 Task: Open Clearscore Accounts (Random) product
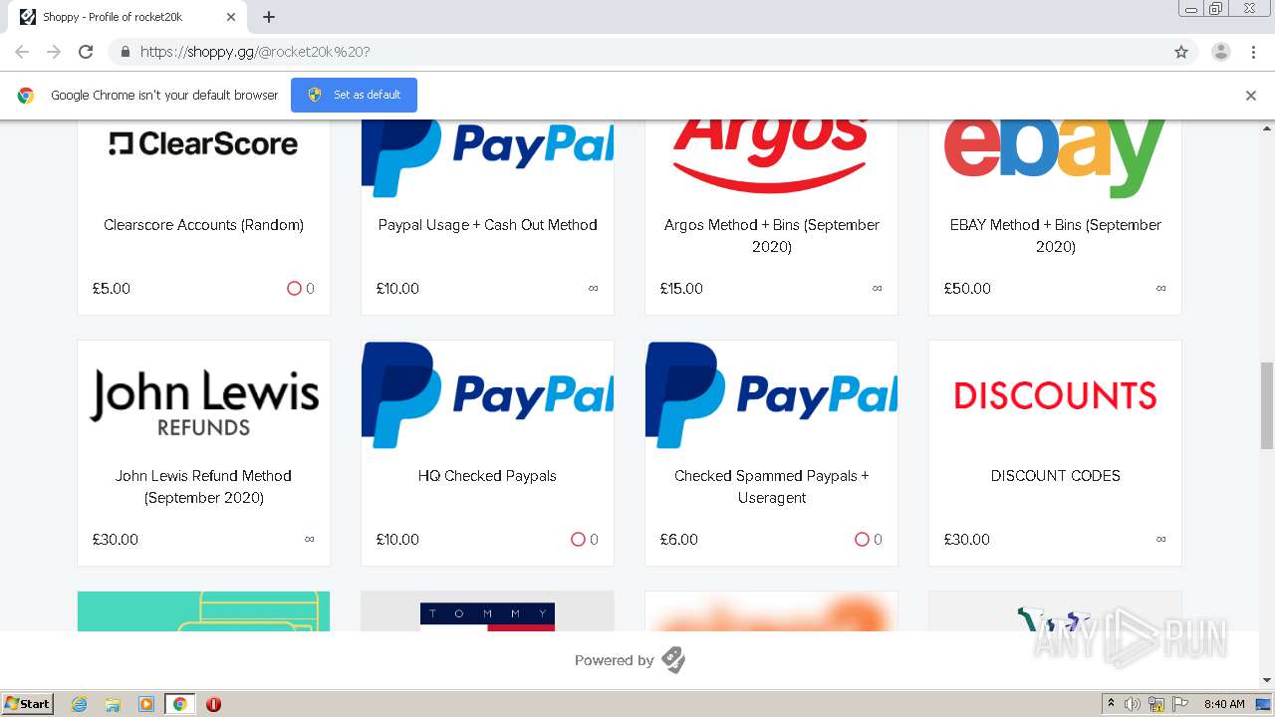pyautogui.click(x=203, y=225)
